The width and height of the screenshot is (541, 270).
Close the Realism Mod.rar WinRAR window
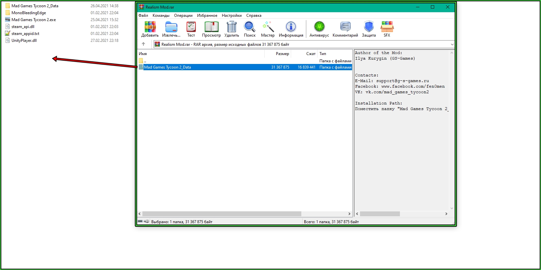(x=447, y=7)
